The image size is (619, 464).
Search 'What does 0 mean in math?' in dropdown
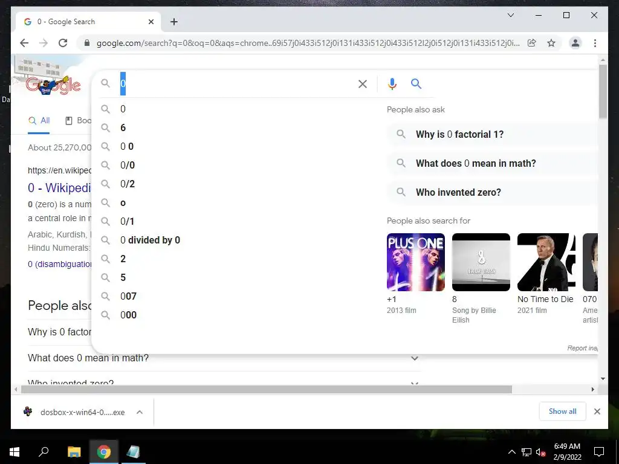[492, 163]
